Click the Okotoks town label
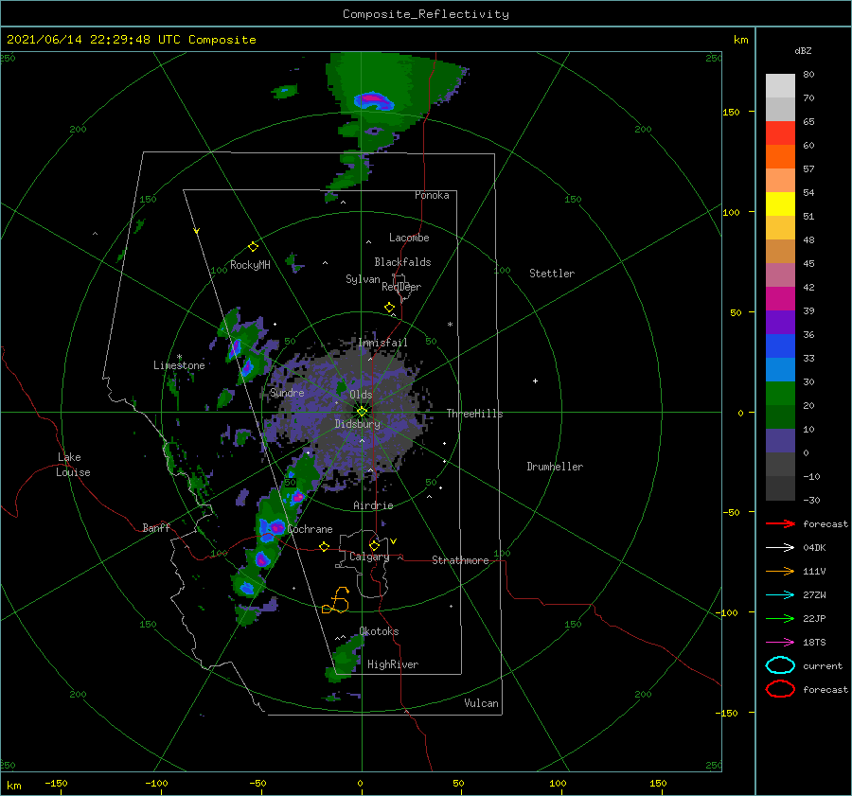This screenshot has width=852, height=796. click(379, 631)
